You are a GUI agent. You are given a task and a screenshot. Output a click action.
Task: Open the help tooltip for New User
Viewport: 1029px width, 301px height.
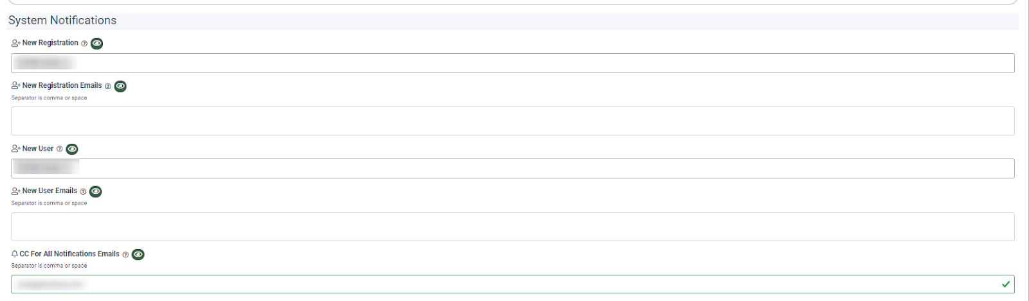[60, 149]
